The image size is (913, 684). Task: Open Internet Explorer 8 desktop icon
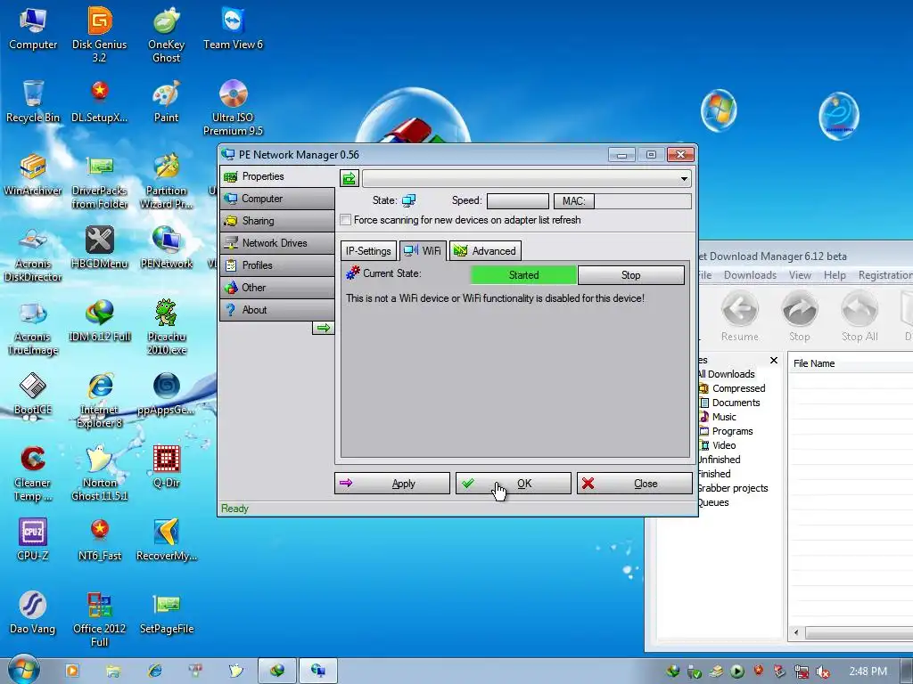[100, 401]
